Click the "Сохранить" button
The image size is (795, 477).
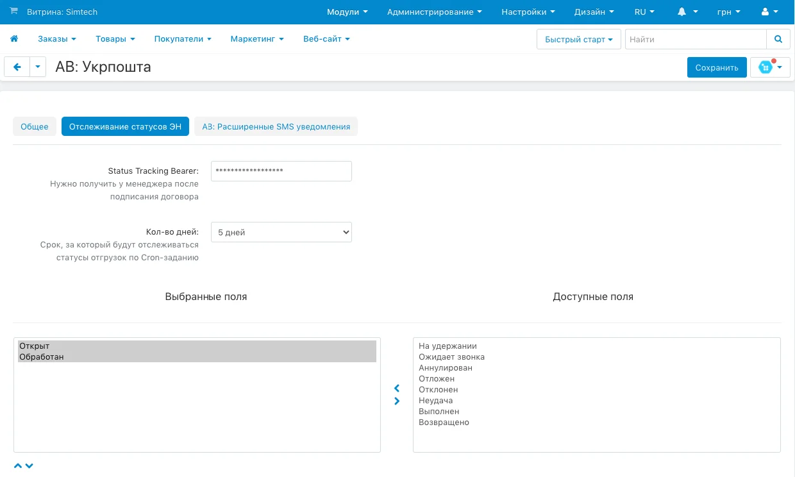717,67
